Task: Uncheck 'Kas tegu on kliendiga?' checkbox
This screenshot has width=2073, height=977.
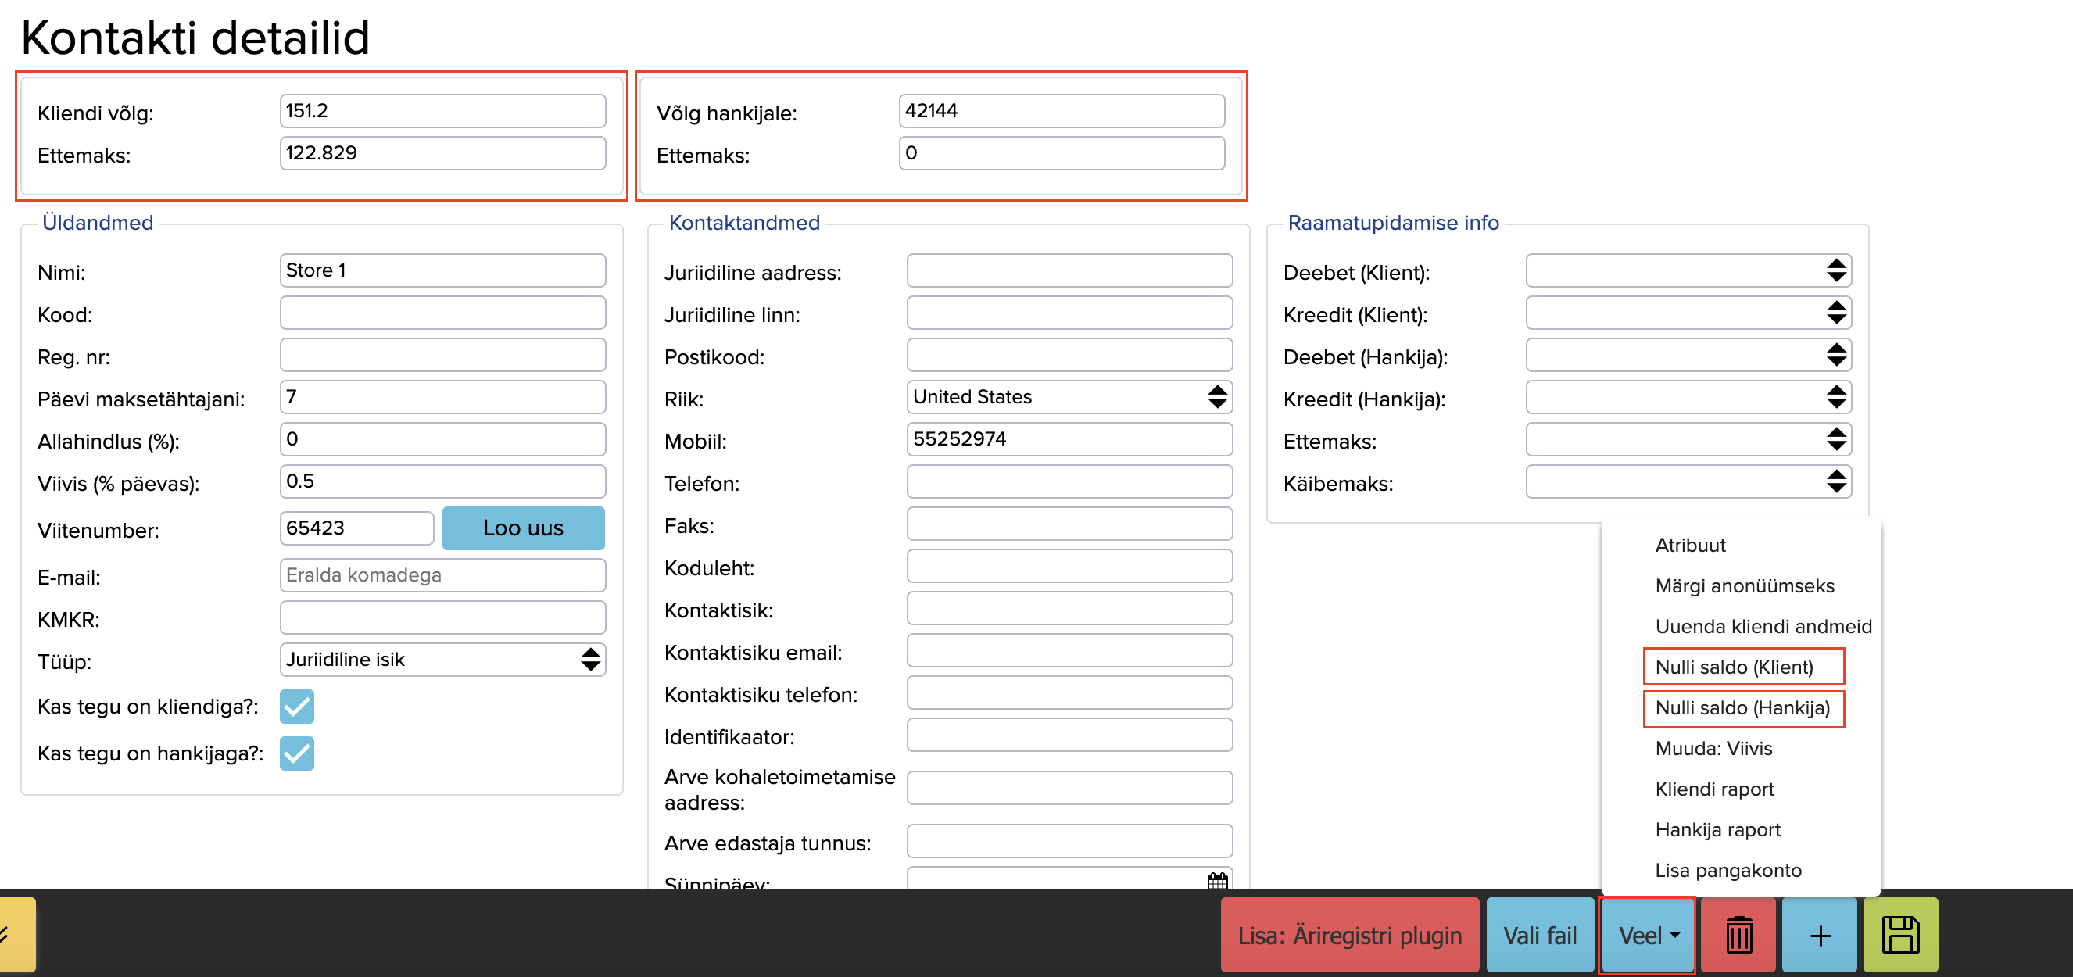Action: 297,706
